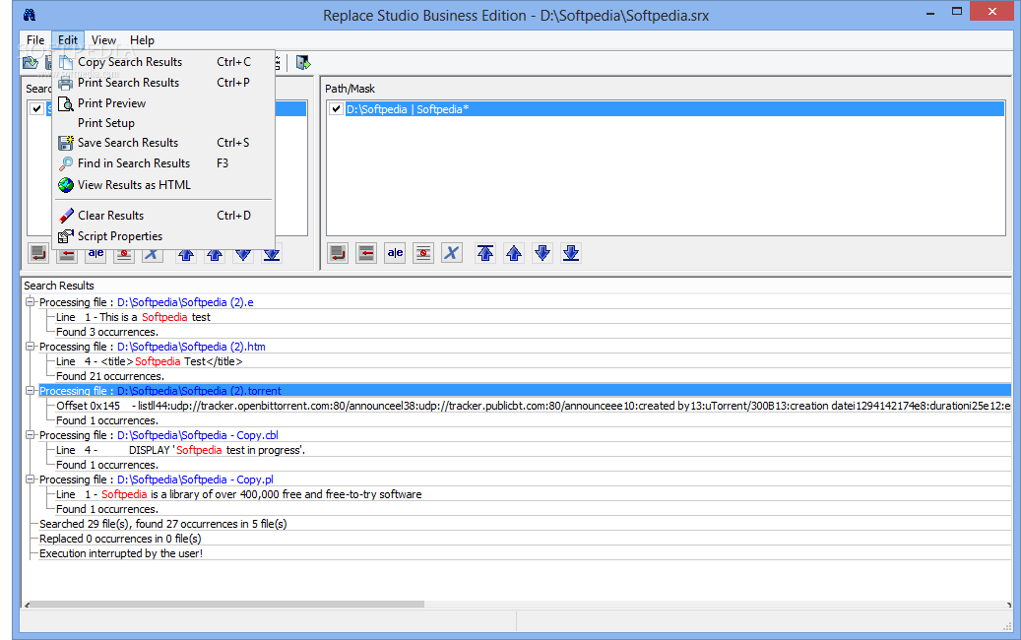Click insert entry icon in Path/Mask toolbar
Image resolution: width=1021 pixels, height=640 pixels.
[366, 253]
